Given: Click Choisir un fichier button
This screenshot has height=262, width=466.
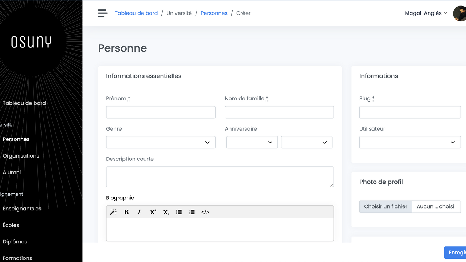Looking at the screenshot, I should pos(386,206).
